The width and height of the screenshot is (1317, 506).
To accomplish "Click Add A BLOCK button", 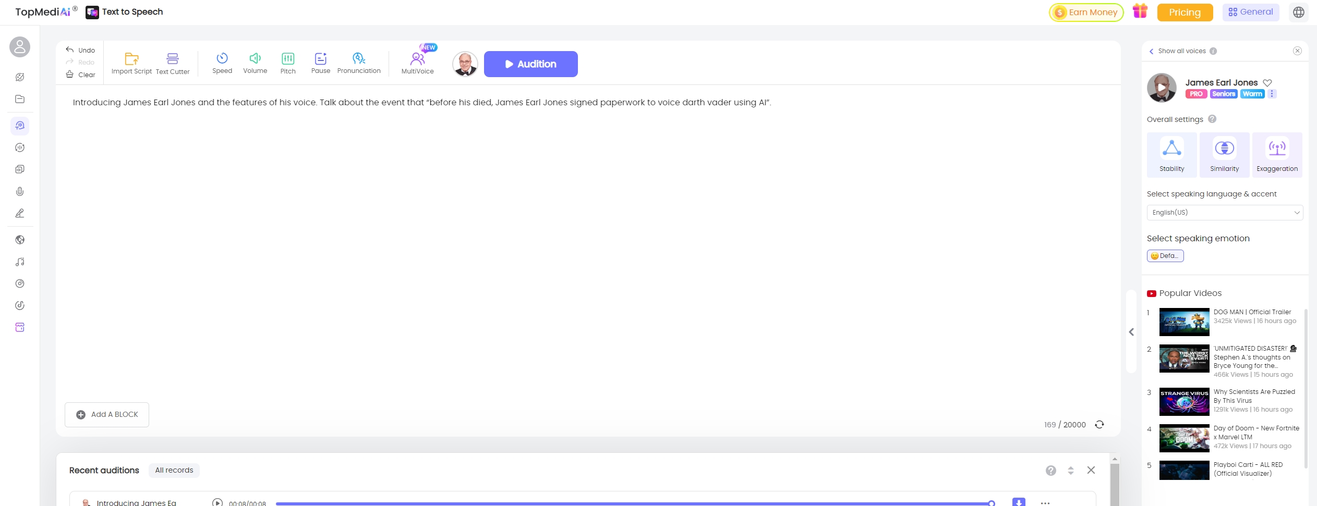I will point(107,415).
